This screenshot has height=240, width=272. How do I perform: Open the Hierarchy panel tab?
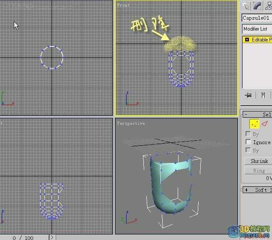click(x=268, y=6)
